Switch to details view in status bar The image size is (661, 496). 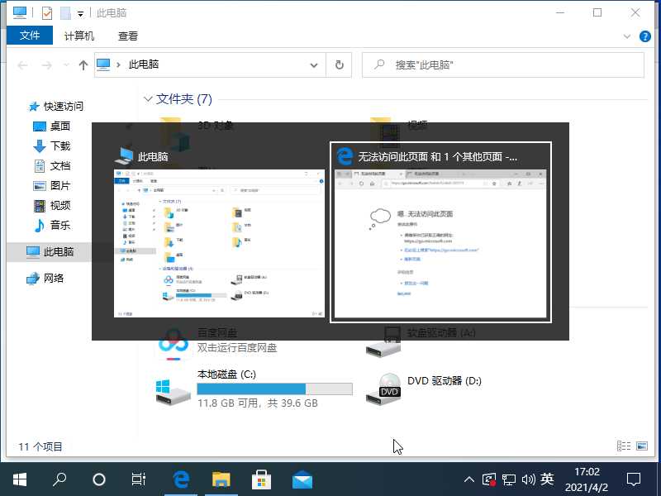(624, 446)
